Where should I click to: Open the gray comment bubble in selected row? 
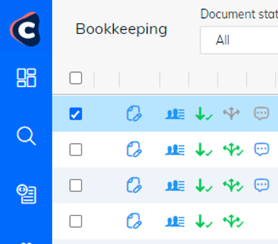point(261,113)
